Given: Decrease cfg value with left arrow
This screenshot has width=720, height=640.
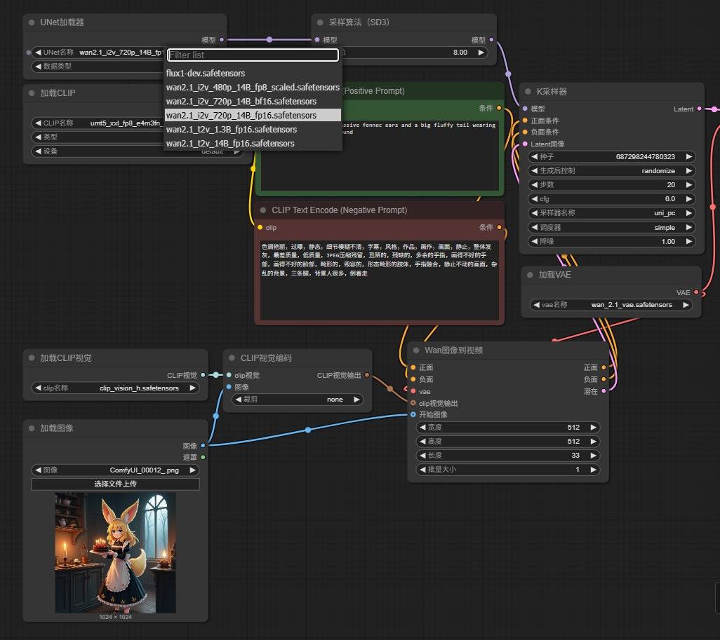Looking at the screenshot, I should pyautogui.click(x=533, y=199).
